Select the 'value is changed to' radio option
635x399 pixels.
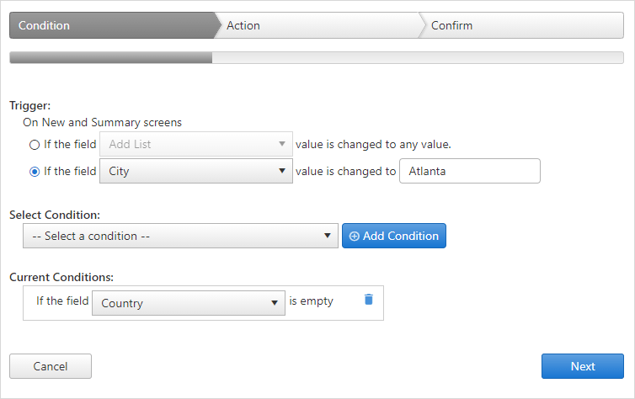[x=35, y=172]
